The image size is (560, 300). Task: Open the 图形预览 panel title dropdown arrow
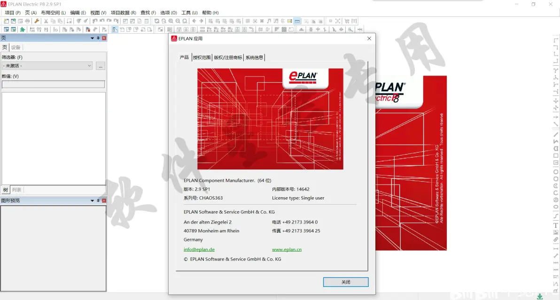click(x=92, y=201)
